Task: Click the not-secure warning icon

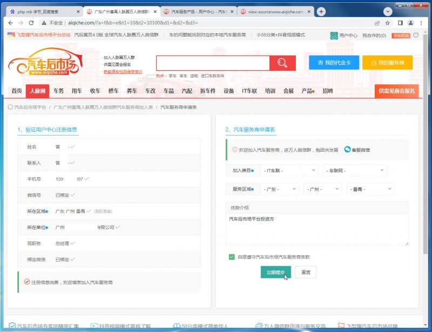Action: 44,23
